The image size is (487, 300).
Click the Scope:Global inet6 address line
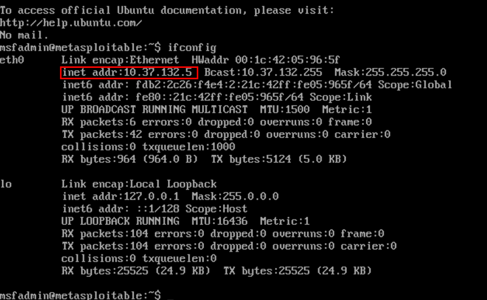(x=257, y=84)
